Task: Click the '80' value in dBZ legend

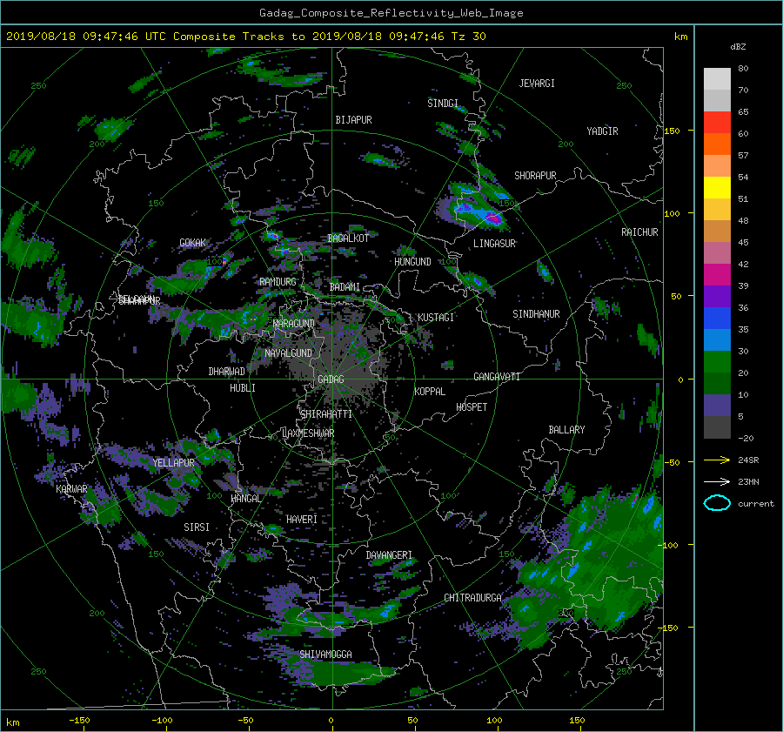Action: [x=743, y=69]
